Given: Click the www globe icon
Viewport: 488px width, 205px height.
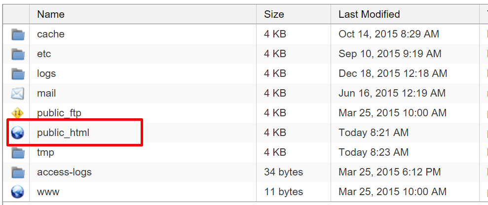Looking at the screenshot, I should (x=18, y=192).
